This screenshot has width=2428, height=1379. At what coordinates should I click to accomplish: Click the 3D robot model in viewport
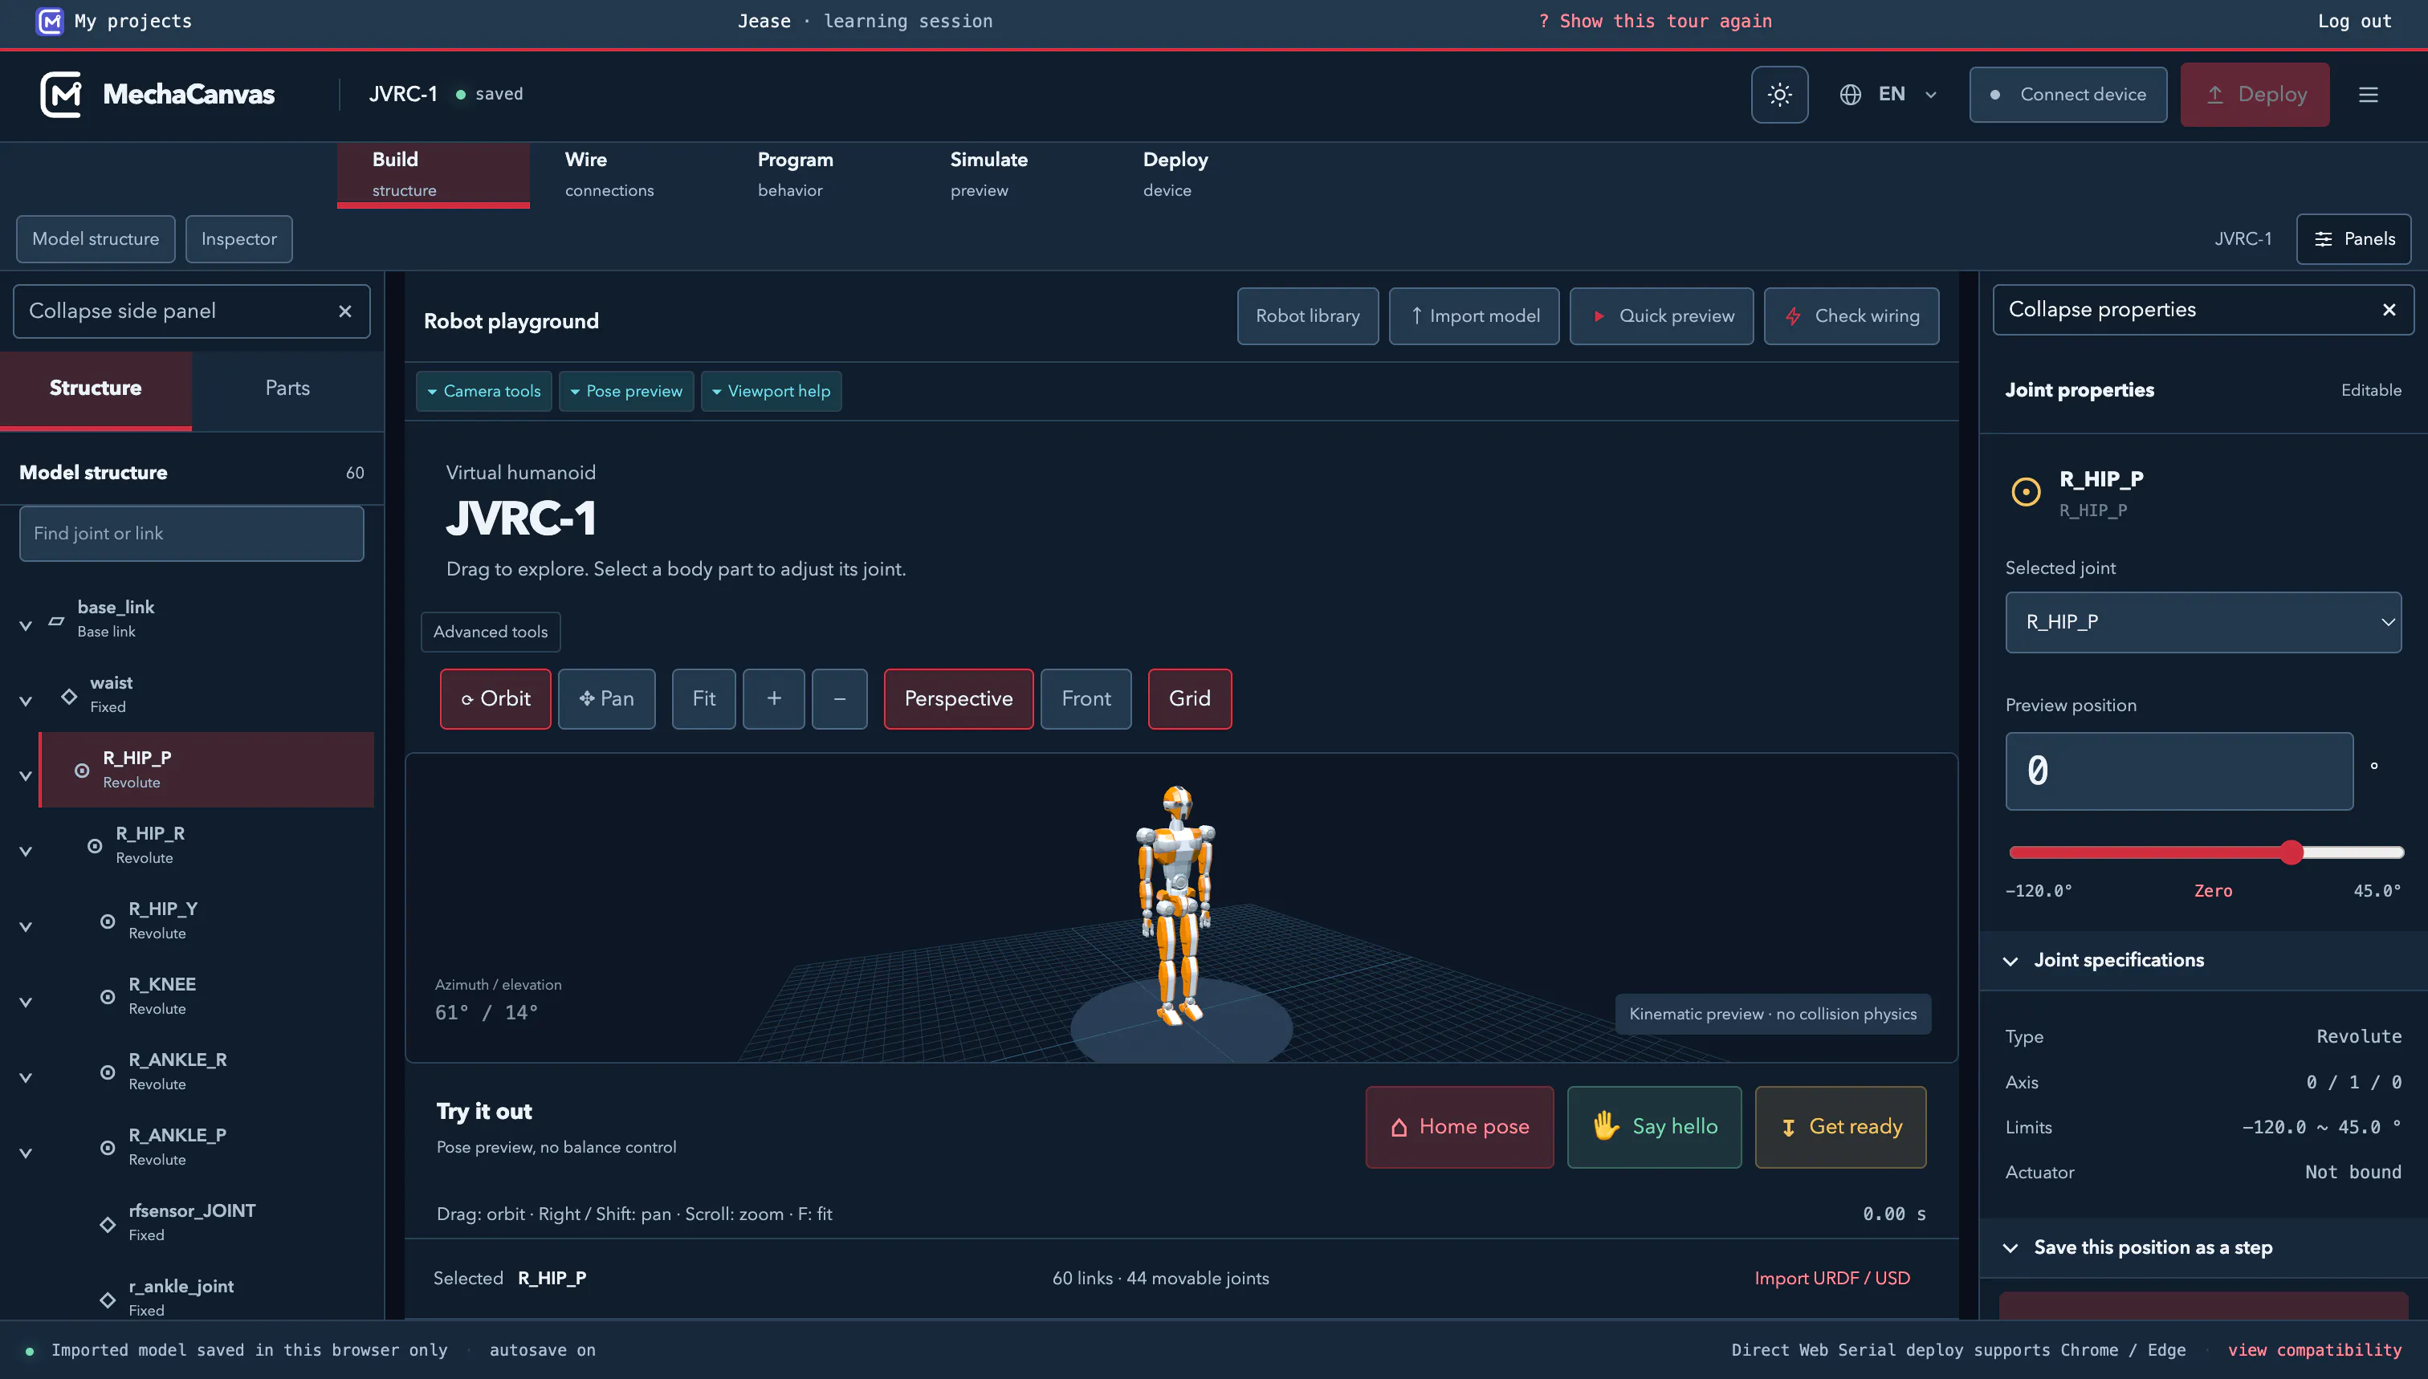[x=1175, y=905]
